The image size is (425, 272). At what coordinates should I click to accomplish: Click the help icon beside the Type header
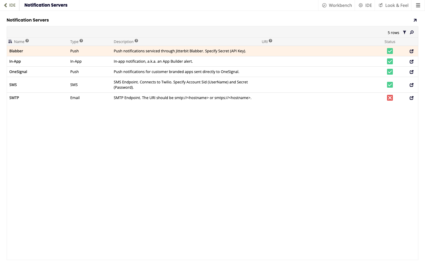coord(82,41)
